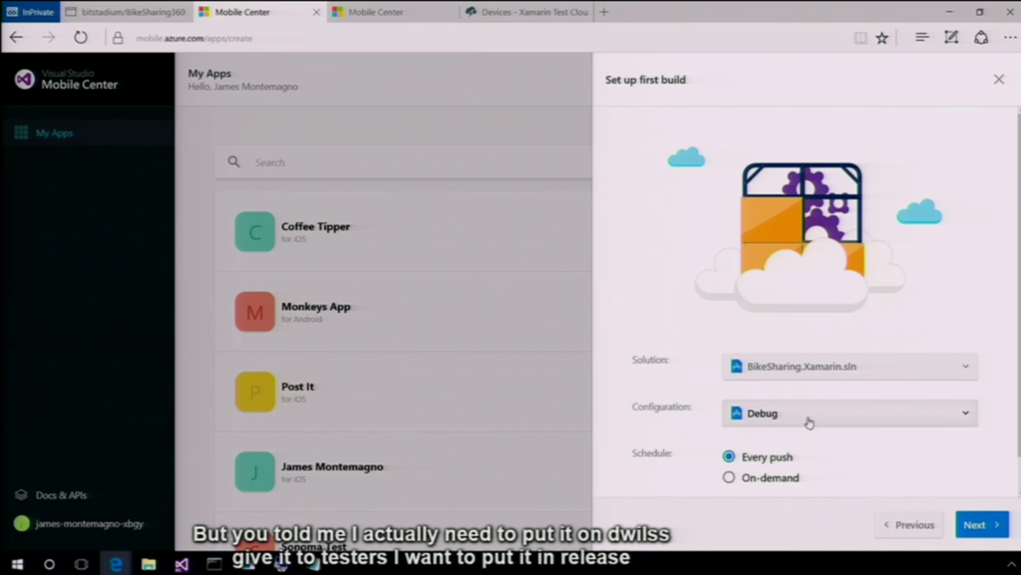
Task: Click Monkeys App name text
Action: click(316, 306)
